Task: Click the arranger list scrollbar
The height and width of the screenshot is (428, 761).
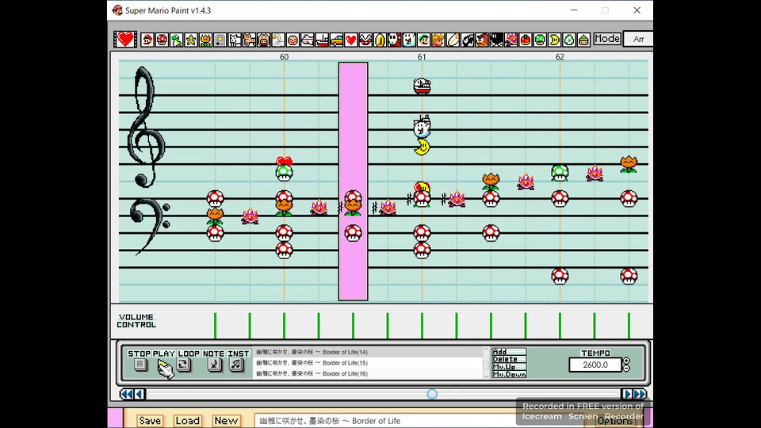Action: 486,363
